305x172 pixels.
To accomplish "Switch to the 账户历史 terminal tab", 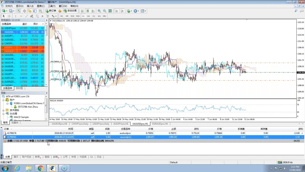I will pos(27,157).
